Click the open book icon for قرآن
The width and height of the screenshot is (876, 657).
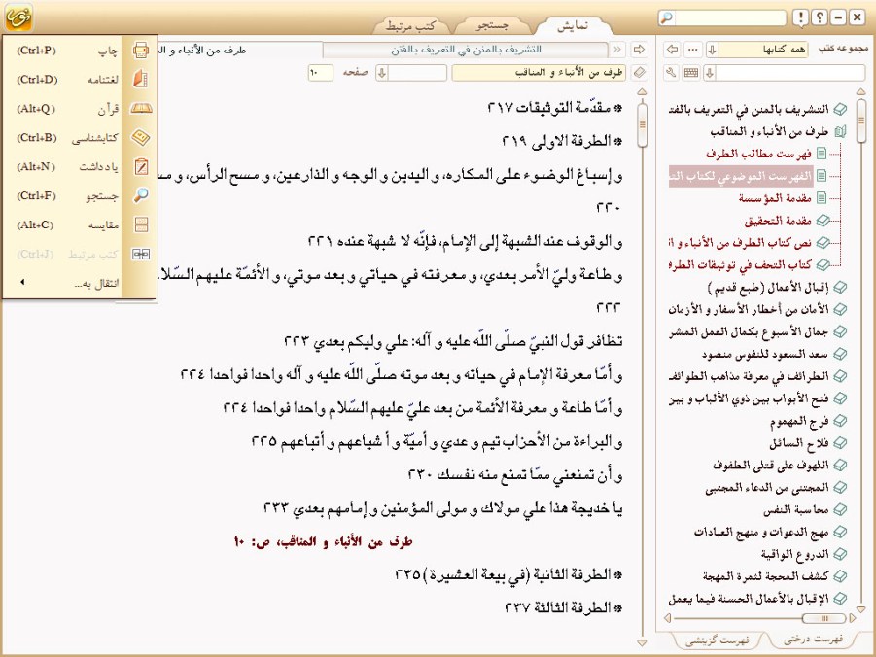pos(141,109)
